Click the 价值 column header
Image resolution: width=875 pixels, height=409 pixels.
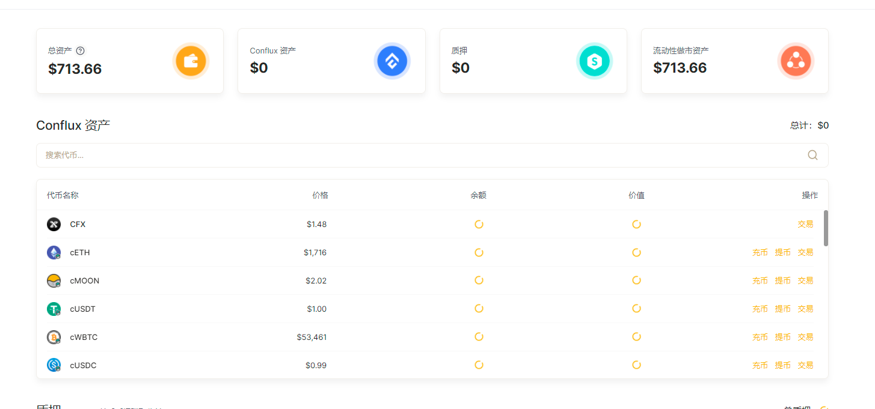point(636,195)
